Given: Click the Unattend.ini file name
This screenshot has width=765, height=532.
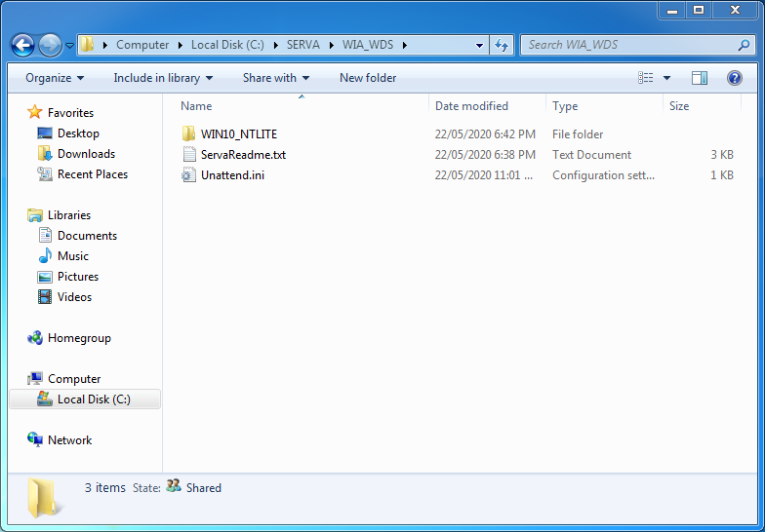Looking at the screenshot, I should pos(232,175).
